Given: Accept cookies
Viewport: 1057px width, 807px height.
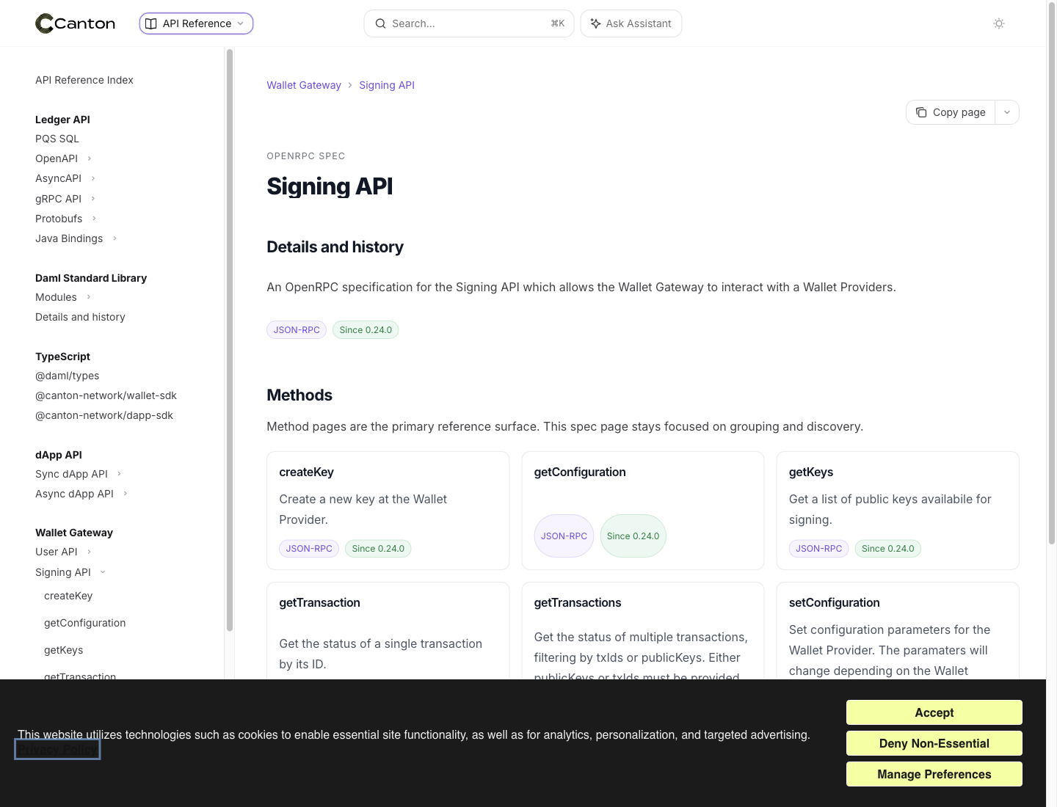Looking at the screenshot, I should (x=934, y=712).
